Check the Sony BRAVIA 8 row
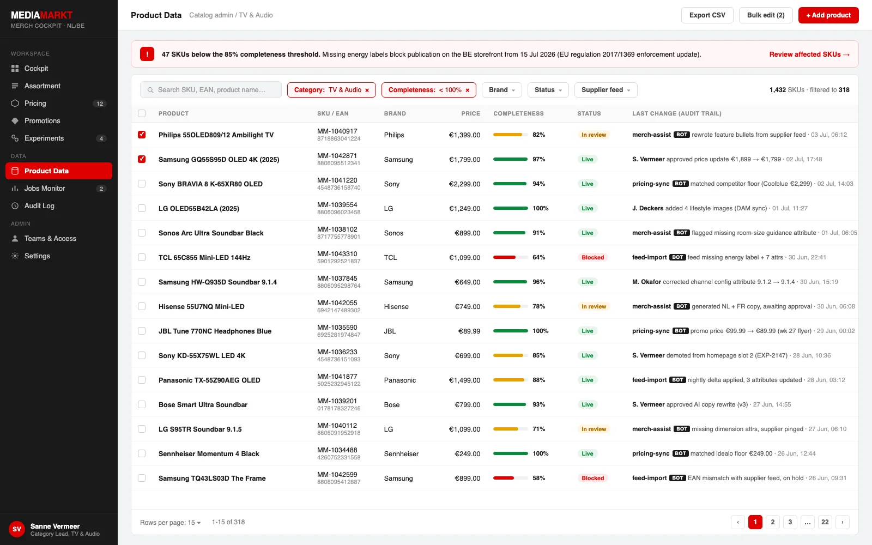The image size is (872, 545). click(x=142, y=184)
